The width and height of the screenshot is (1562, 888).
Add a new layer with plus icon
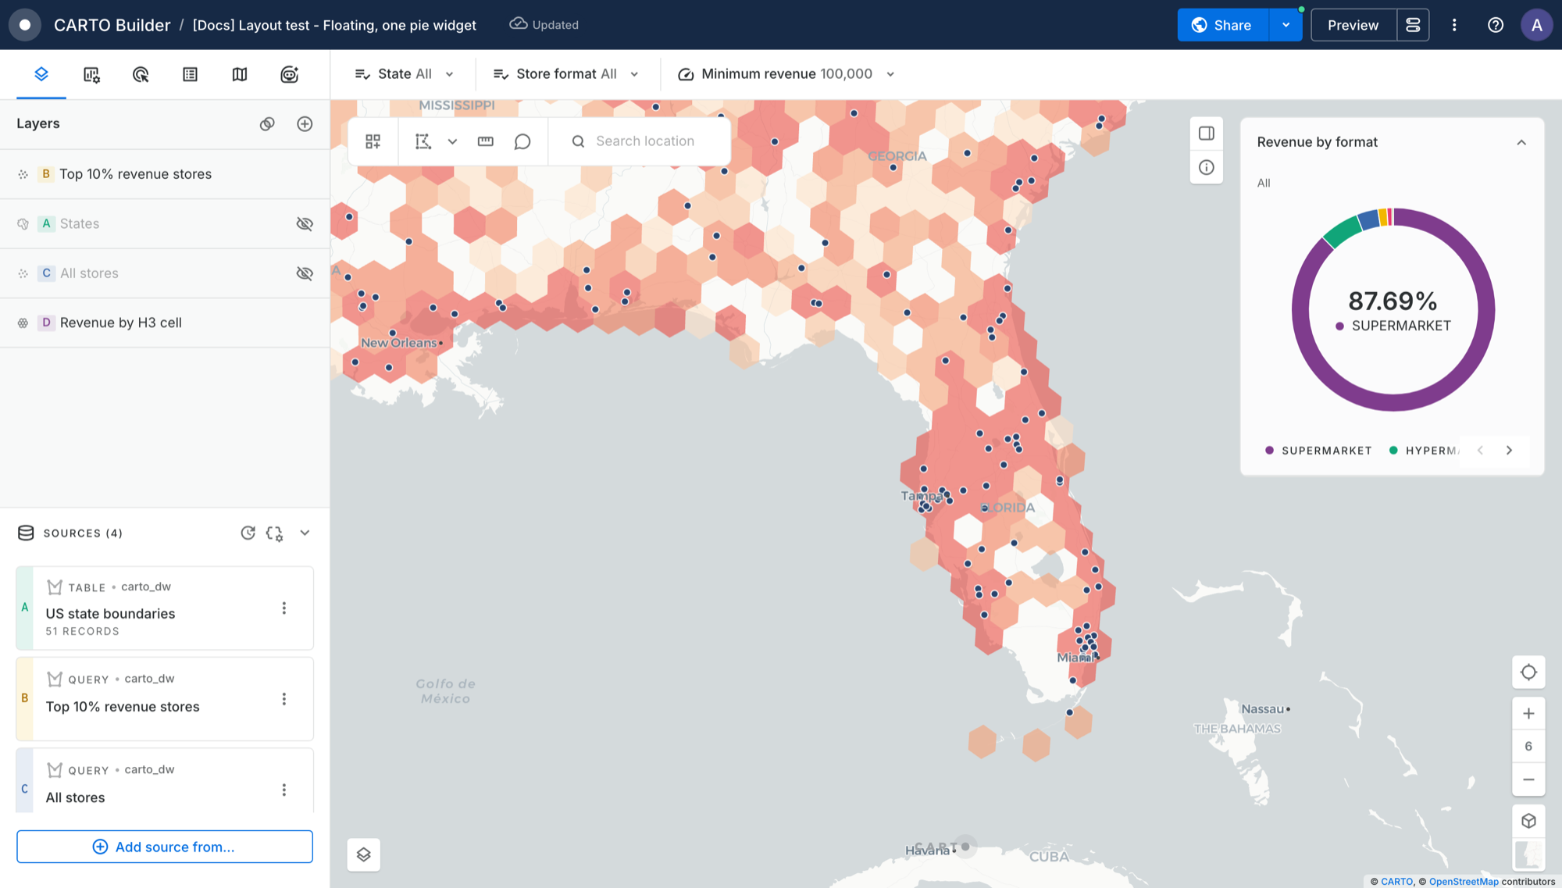click(305, 123)
